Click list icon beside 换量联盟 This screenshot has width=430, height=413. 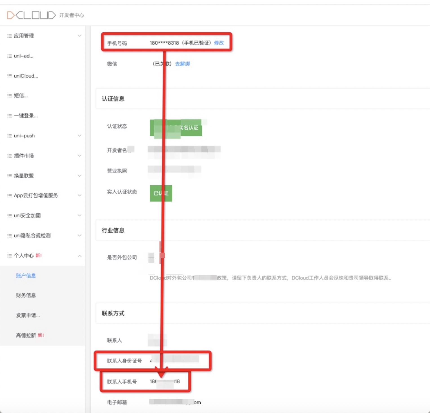pos(10,176)
